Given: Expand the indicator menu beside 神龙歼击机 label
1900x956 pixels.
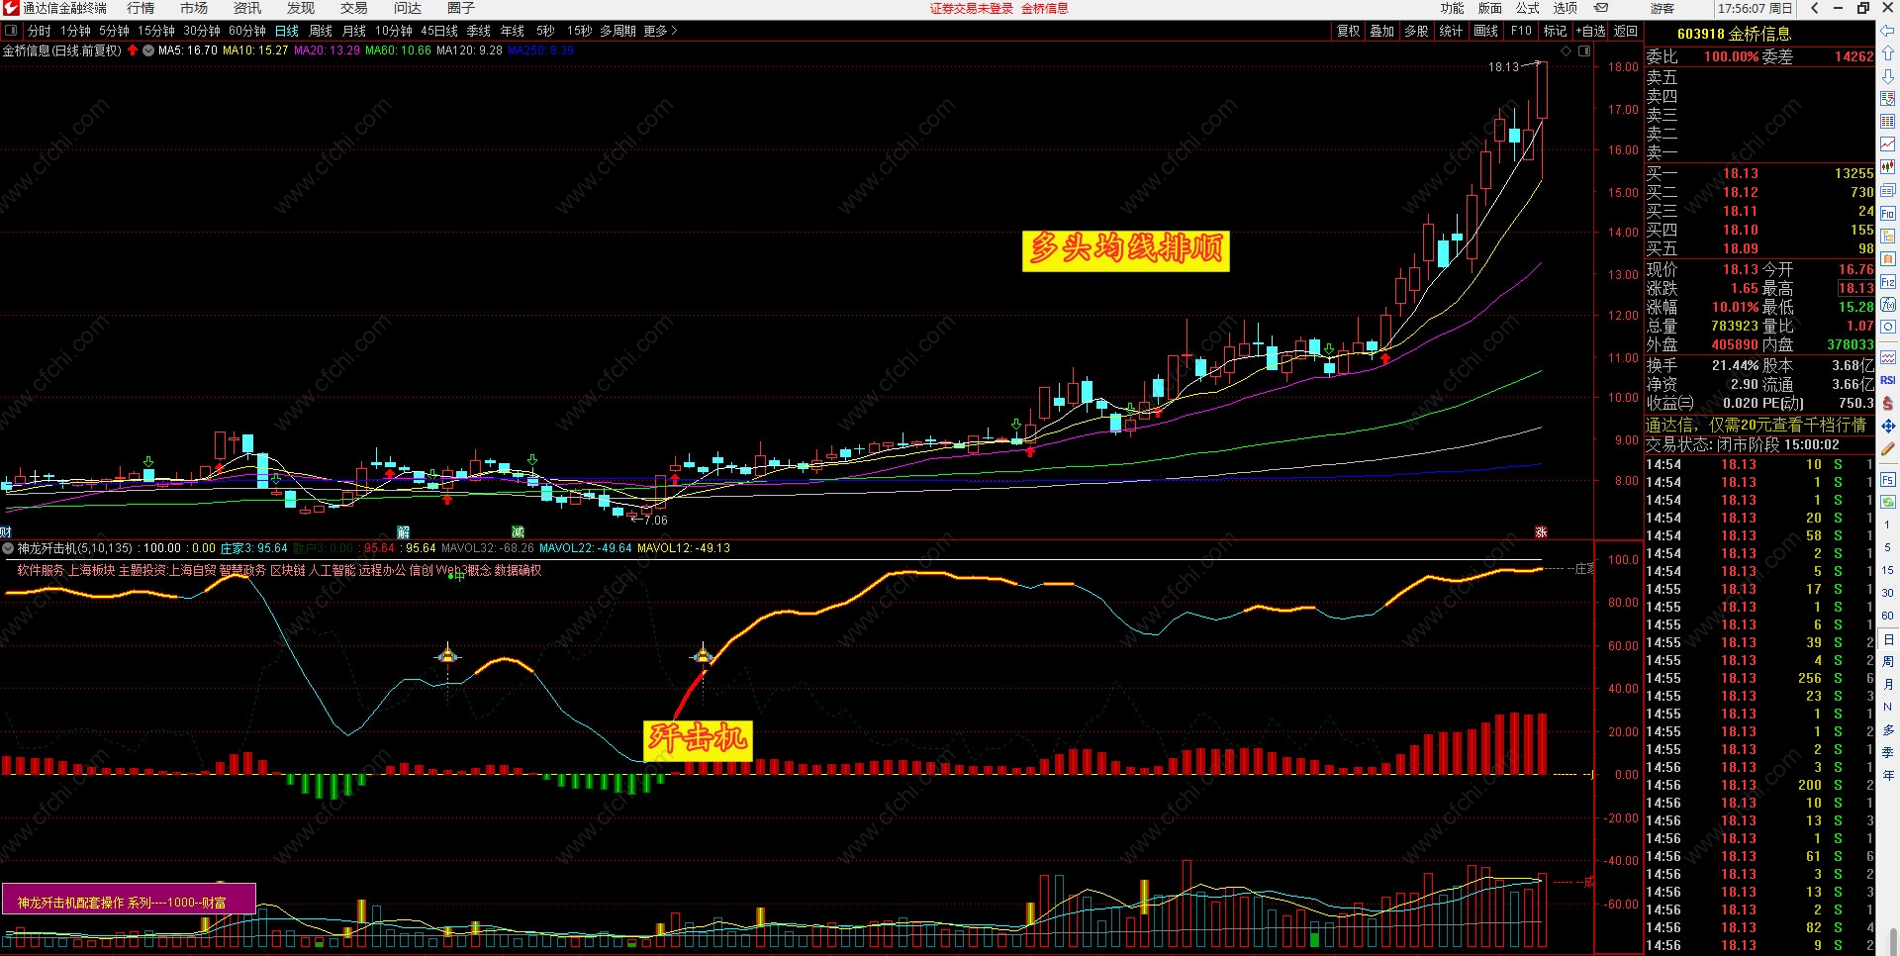Looking at the screenshot, I should tap(8, 548).
